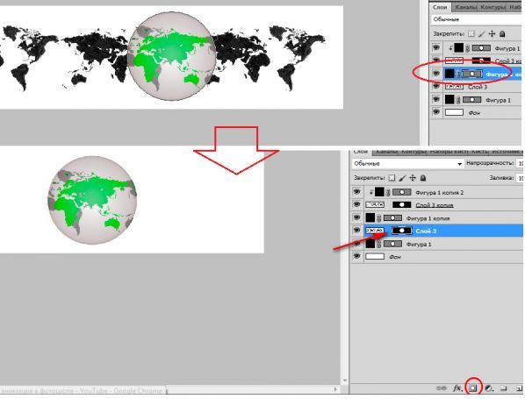Lock position cross-arrows icon in upper panel
Viewport: 525px width, 399px height.
492,34
